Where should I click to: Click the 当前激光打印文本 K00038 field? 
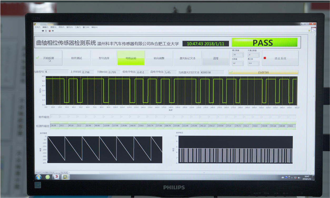(x=213, y=72)
